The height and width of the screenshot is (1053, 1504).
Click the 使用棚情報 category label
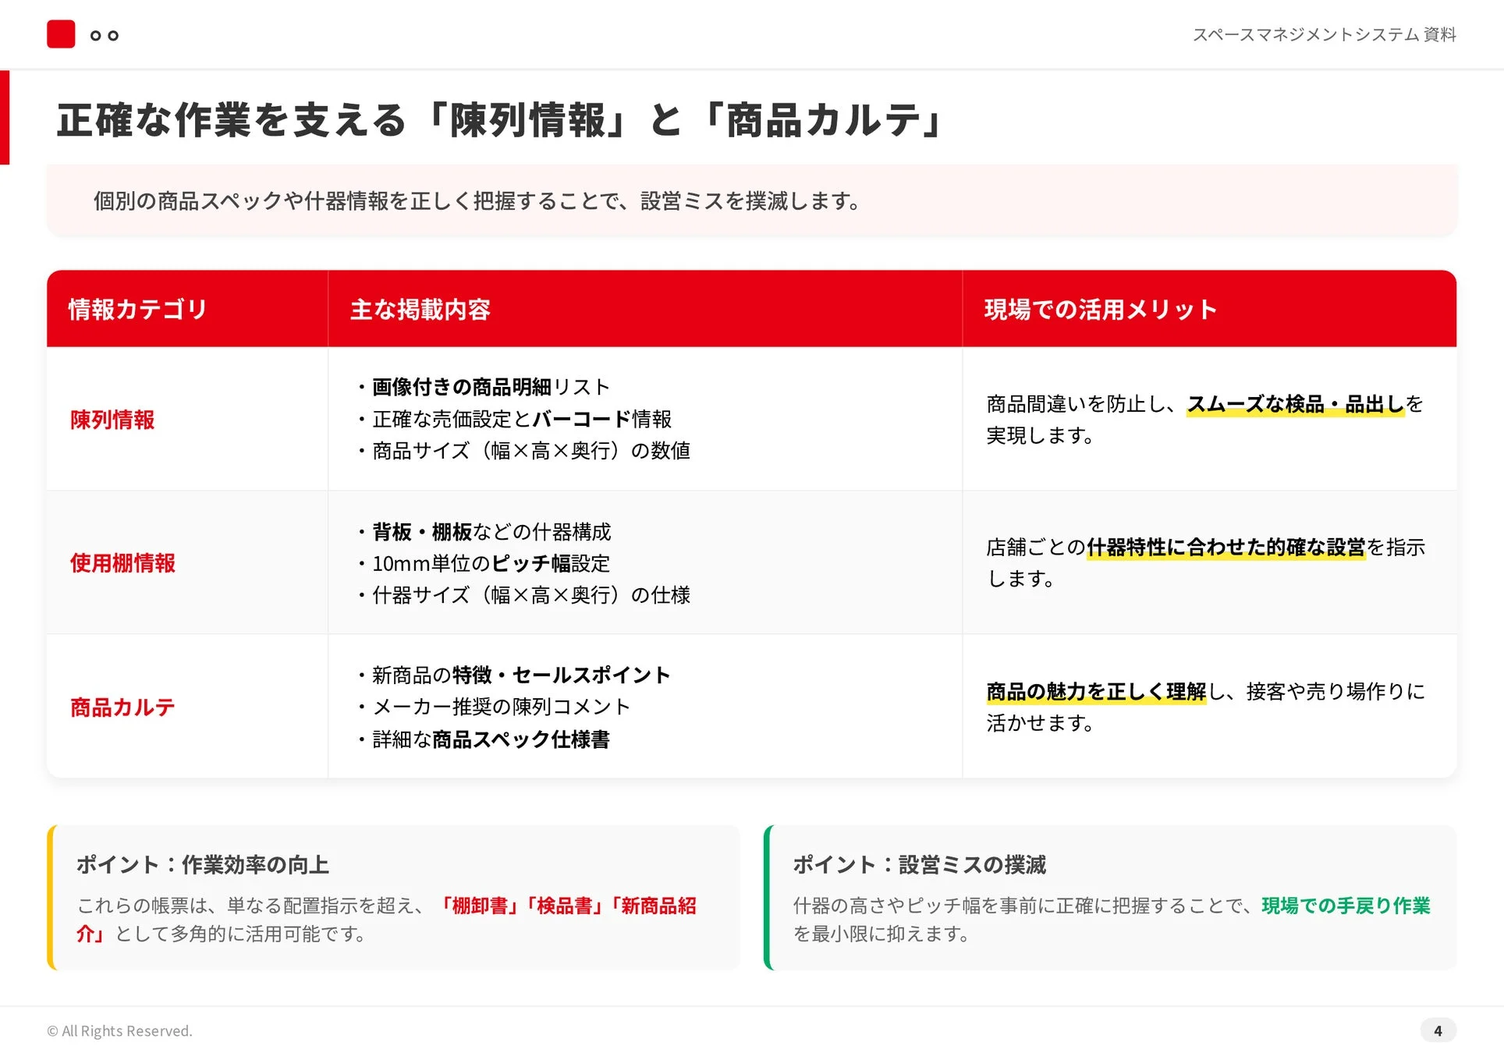[x=122, y=563]
